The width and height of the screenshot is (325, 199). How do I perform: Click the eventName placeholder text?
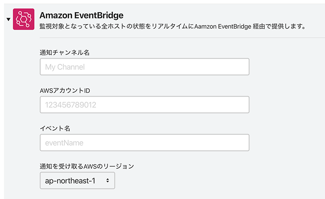(64, 143)
